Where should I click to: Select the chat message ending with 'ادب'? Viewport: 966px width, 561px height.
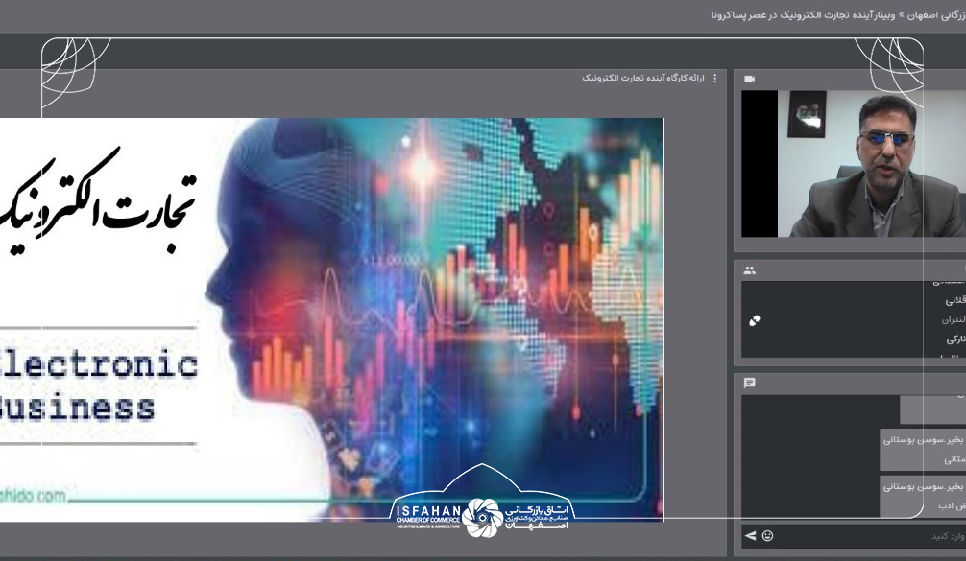(923, 496)
